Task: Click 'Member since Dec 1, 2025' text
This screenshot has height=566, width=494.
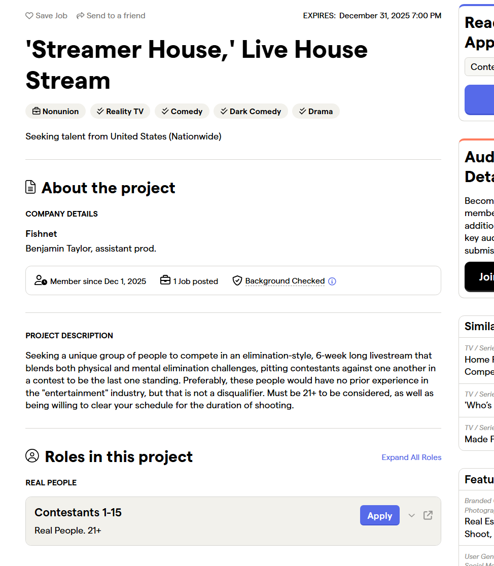Action: 98,281
